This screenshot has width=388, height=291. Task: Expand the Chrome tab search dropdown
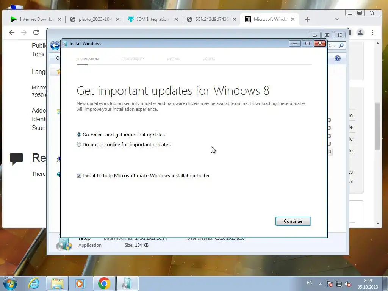(337, 19)
